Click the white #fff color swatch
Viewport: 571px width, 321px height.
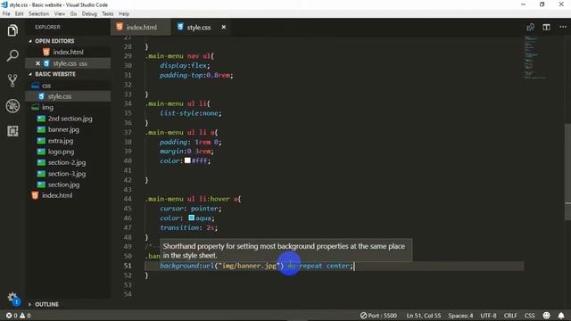pyautogui.click(x=187, y=160)
